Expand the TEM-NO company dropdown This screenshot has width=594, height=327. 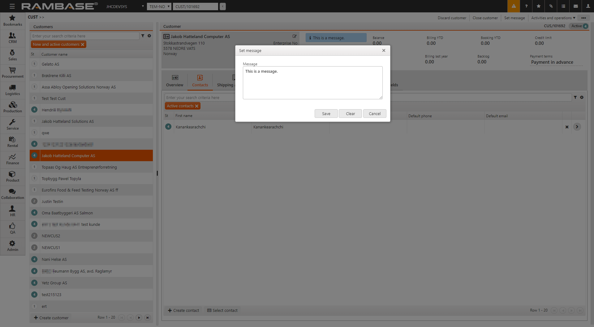[159, 6]
